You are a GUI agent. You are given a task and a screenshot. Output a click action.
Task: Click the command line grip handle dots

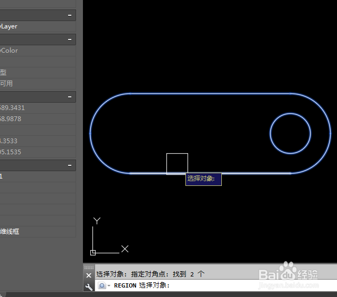[89, 268]
